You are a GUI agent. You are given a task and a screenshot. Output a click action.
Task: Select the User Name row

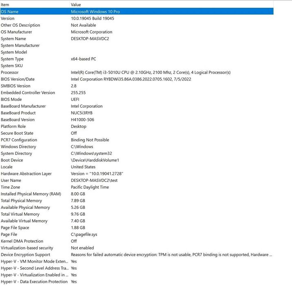click(x=137, y=180)
